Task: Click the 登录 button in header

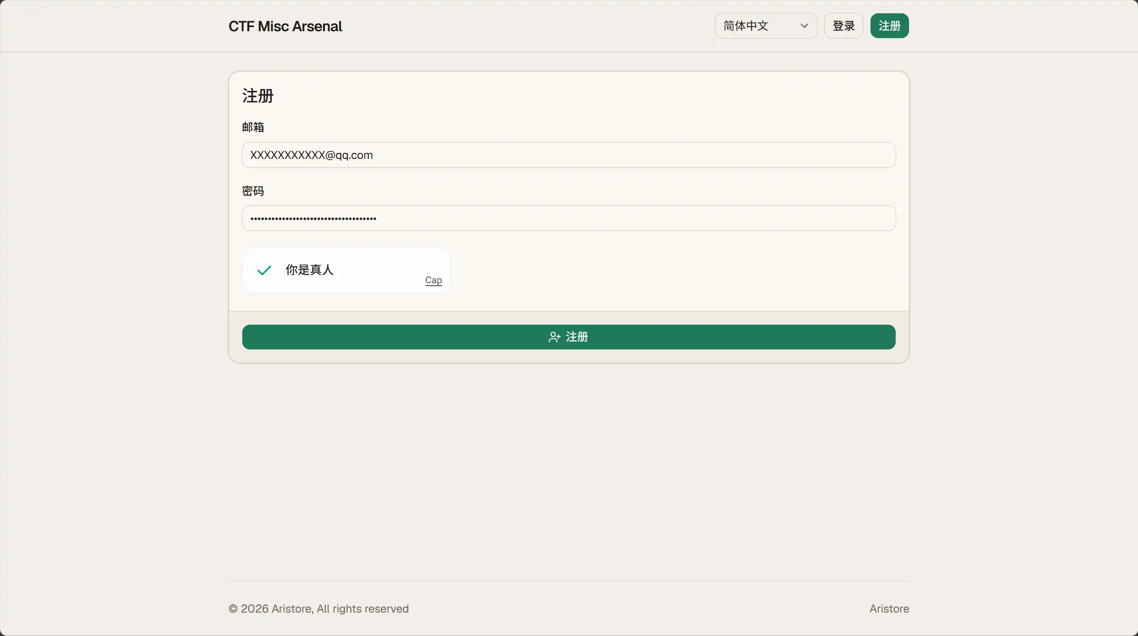Action: (843, 26)
